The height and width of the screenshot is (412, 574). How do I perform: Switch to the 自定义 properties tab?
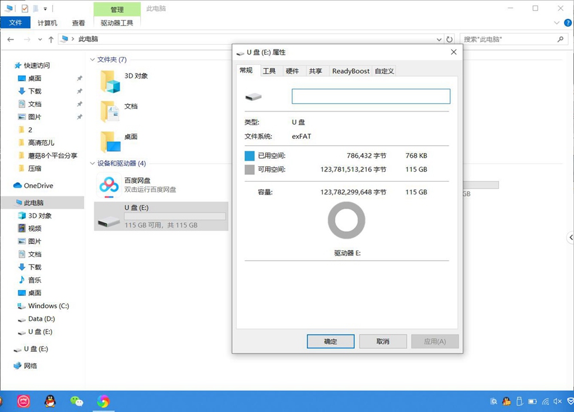pos(385,71)
